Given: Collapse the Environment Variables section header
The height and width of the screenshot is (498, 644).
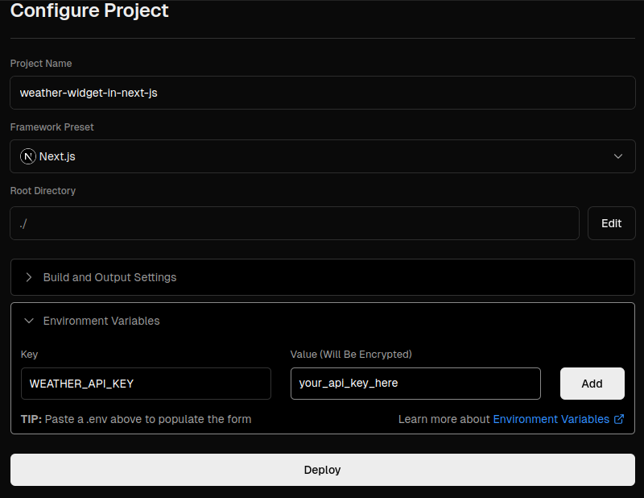Looking at the screenshot, I should 101,321.
